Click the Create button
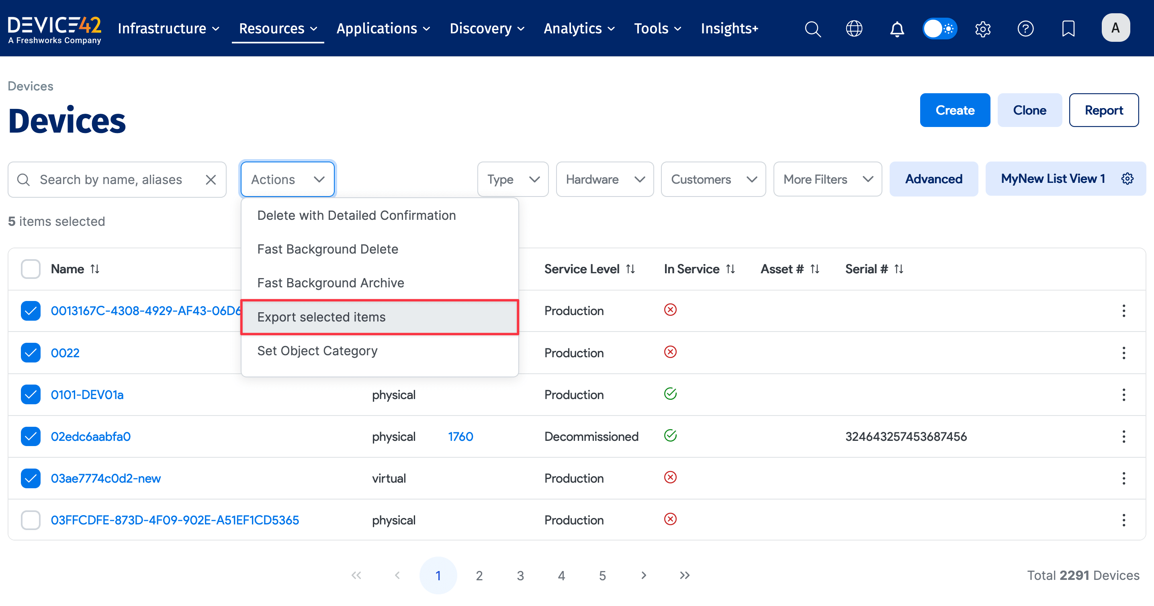 [x=955, y=110]
